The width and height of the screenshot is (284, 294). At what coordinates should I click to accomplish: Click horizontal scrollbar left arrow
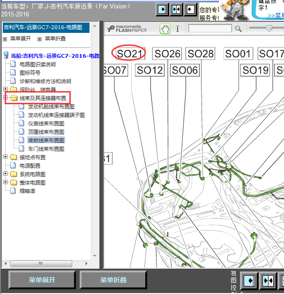click(6, 263)
